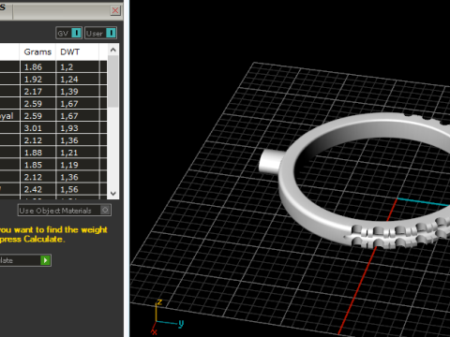Select the 3.01 grams cell

[37, 128]
